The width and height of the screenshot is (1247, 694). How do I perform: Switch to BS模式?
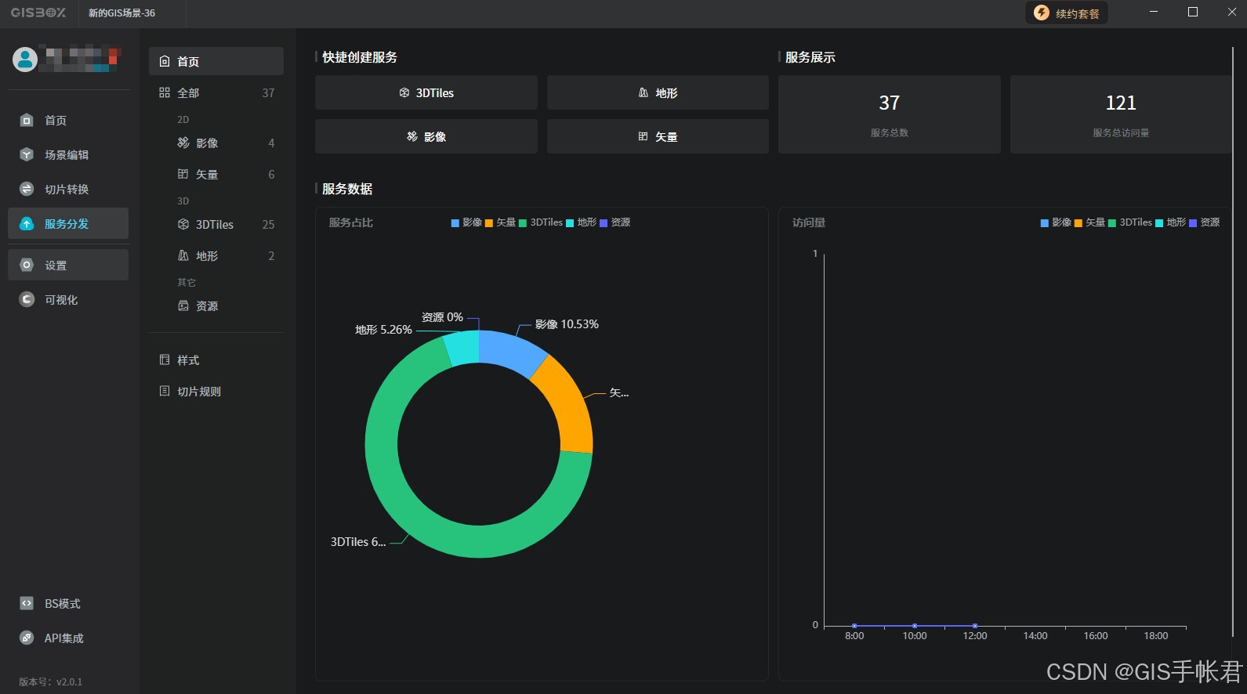pos(68,603)
